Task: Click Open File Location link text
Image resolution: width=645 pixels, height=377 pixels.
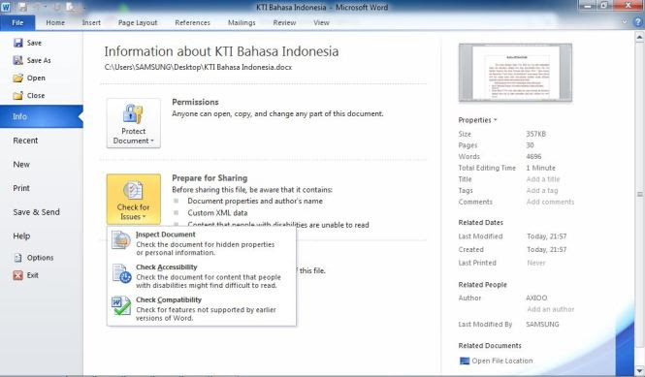Action: tap(502, 361)
